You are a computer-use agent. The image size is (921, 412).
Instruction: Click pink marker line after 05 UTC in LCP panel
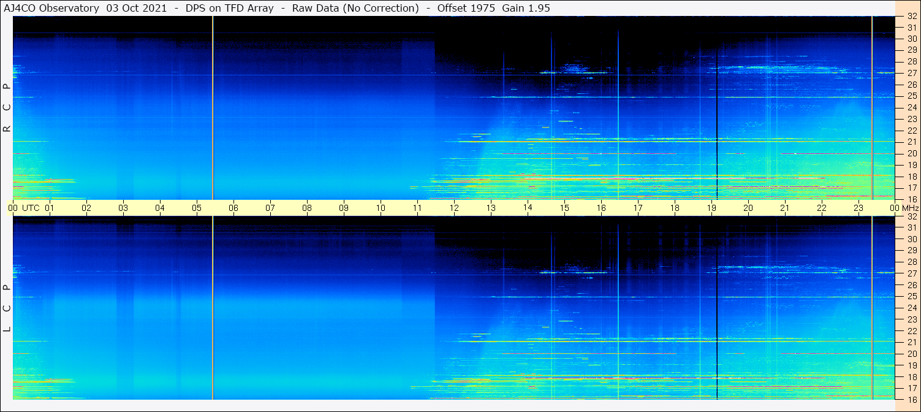(213, 308)
